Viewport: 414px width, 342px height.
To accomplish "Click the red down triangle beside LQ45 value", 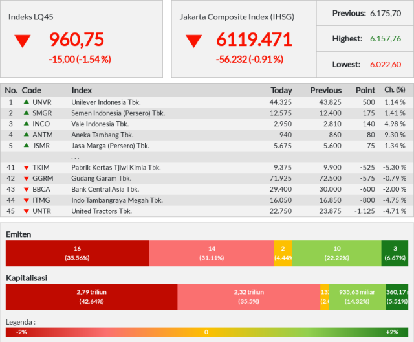I will pos(23,41).
